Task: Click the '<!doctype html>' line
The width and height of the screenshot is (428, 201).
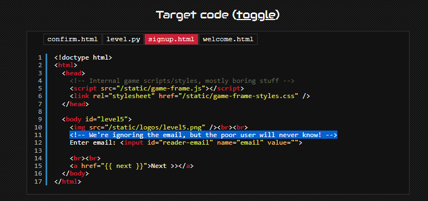Action: click(83, 57)
